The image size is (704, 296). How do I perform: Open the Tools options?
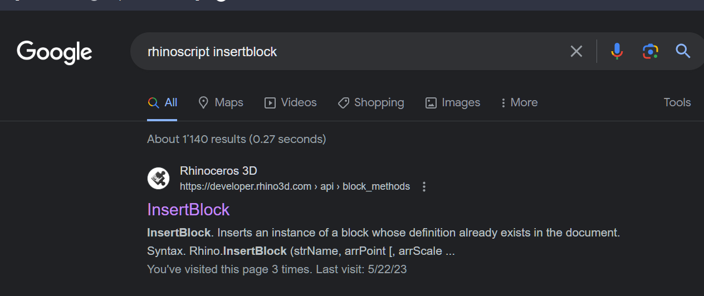pyautogui.click(x=677, y=102)
